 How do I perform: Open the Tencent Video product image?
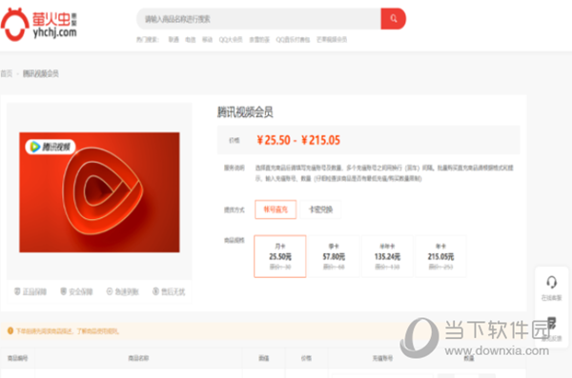click(99, 192)
